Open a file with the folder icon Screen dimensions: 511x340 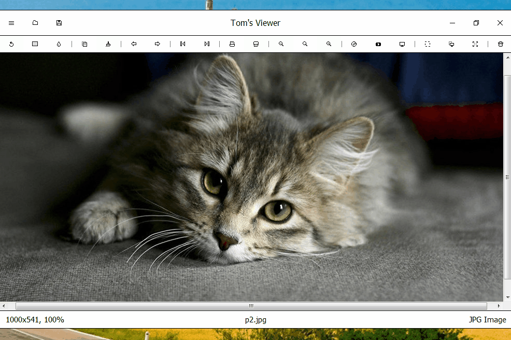35,23
